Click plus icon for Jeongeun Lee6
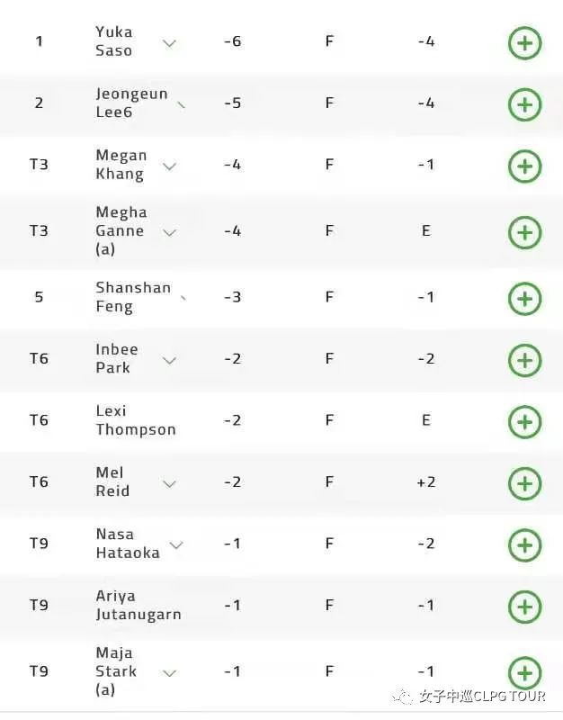Viewport: 563px width, 720px height. pyautogui.click(x=525, y=104)
